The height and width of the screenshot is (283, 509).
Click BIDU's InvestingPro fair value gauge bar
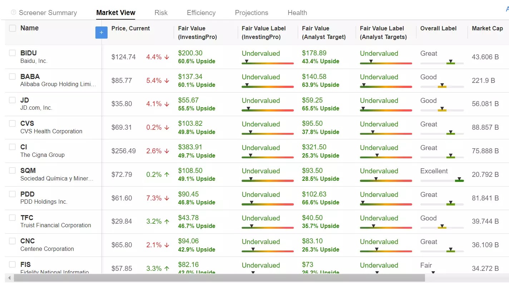point(268,63)
